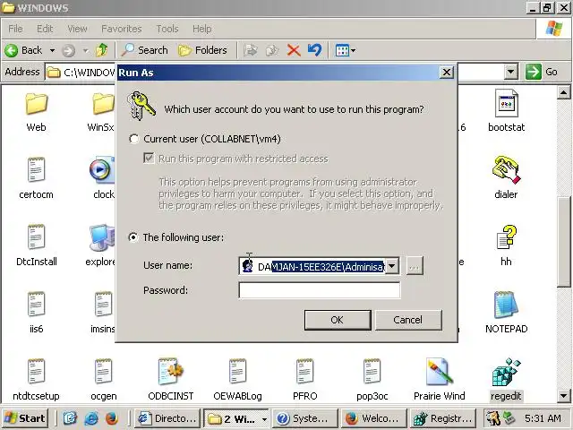Click the Copy To toolbar icon
The height and width of the screenshot is (430, 573).
272,50
